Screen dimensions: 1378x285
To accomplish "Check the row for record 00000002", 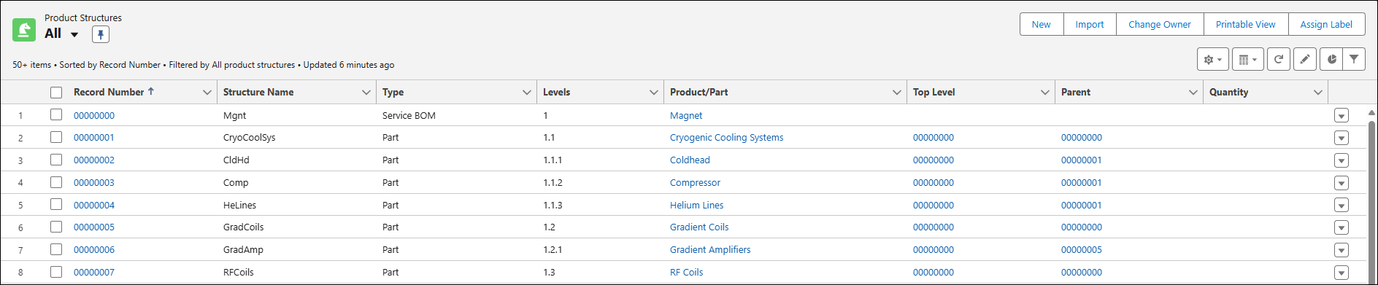I will [56, 160].
